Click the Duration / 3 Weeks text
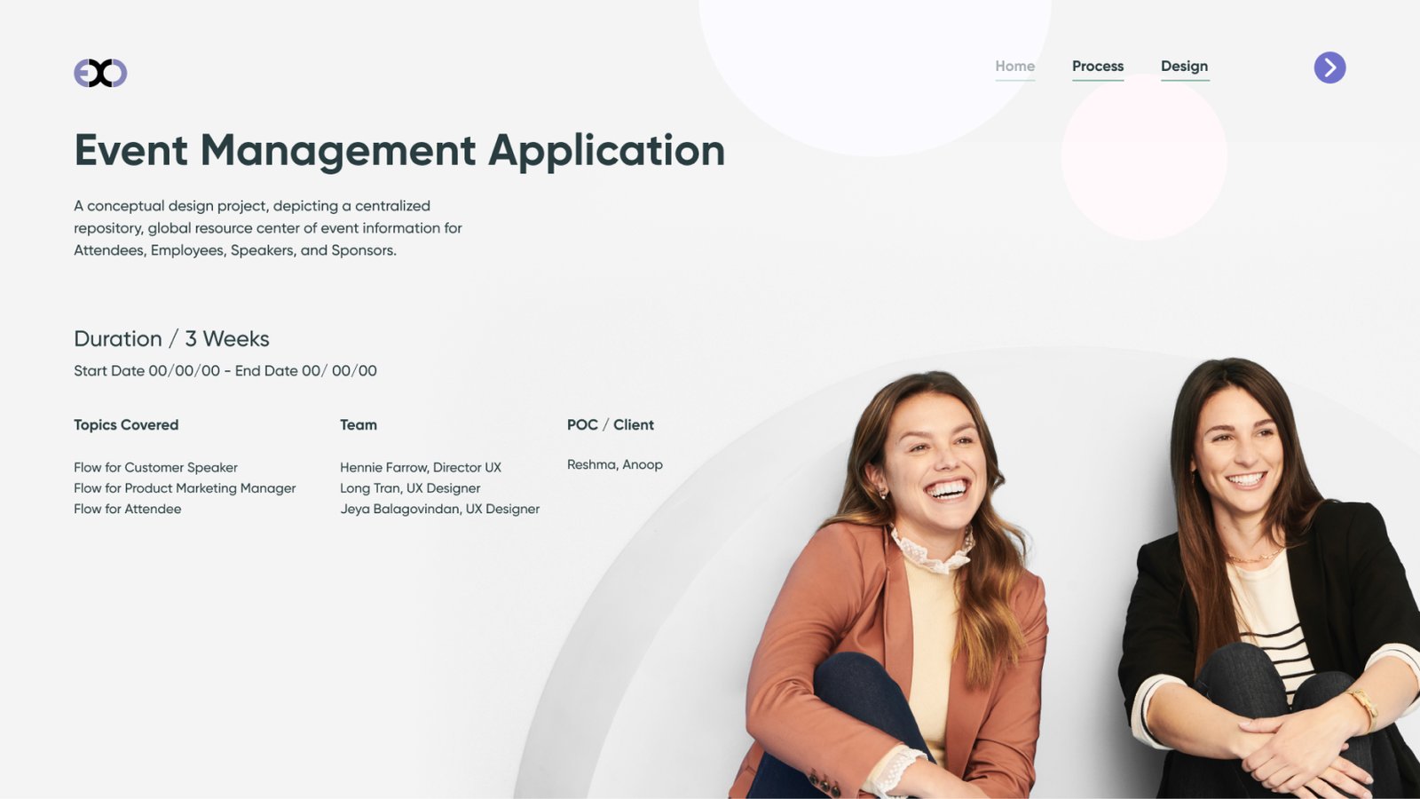Screen dimensions: 1420x799 [171, 339]
